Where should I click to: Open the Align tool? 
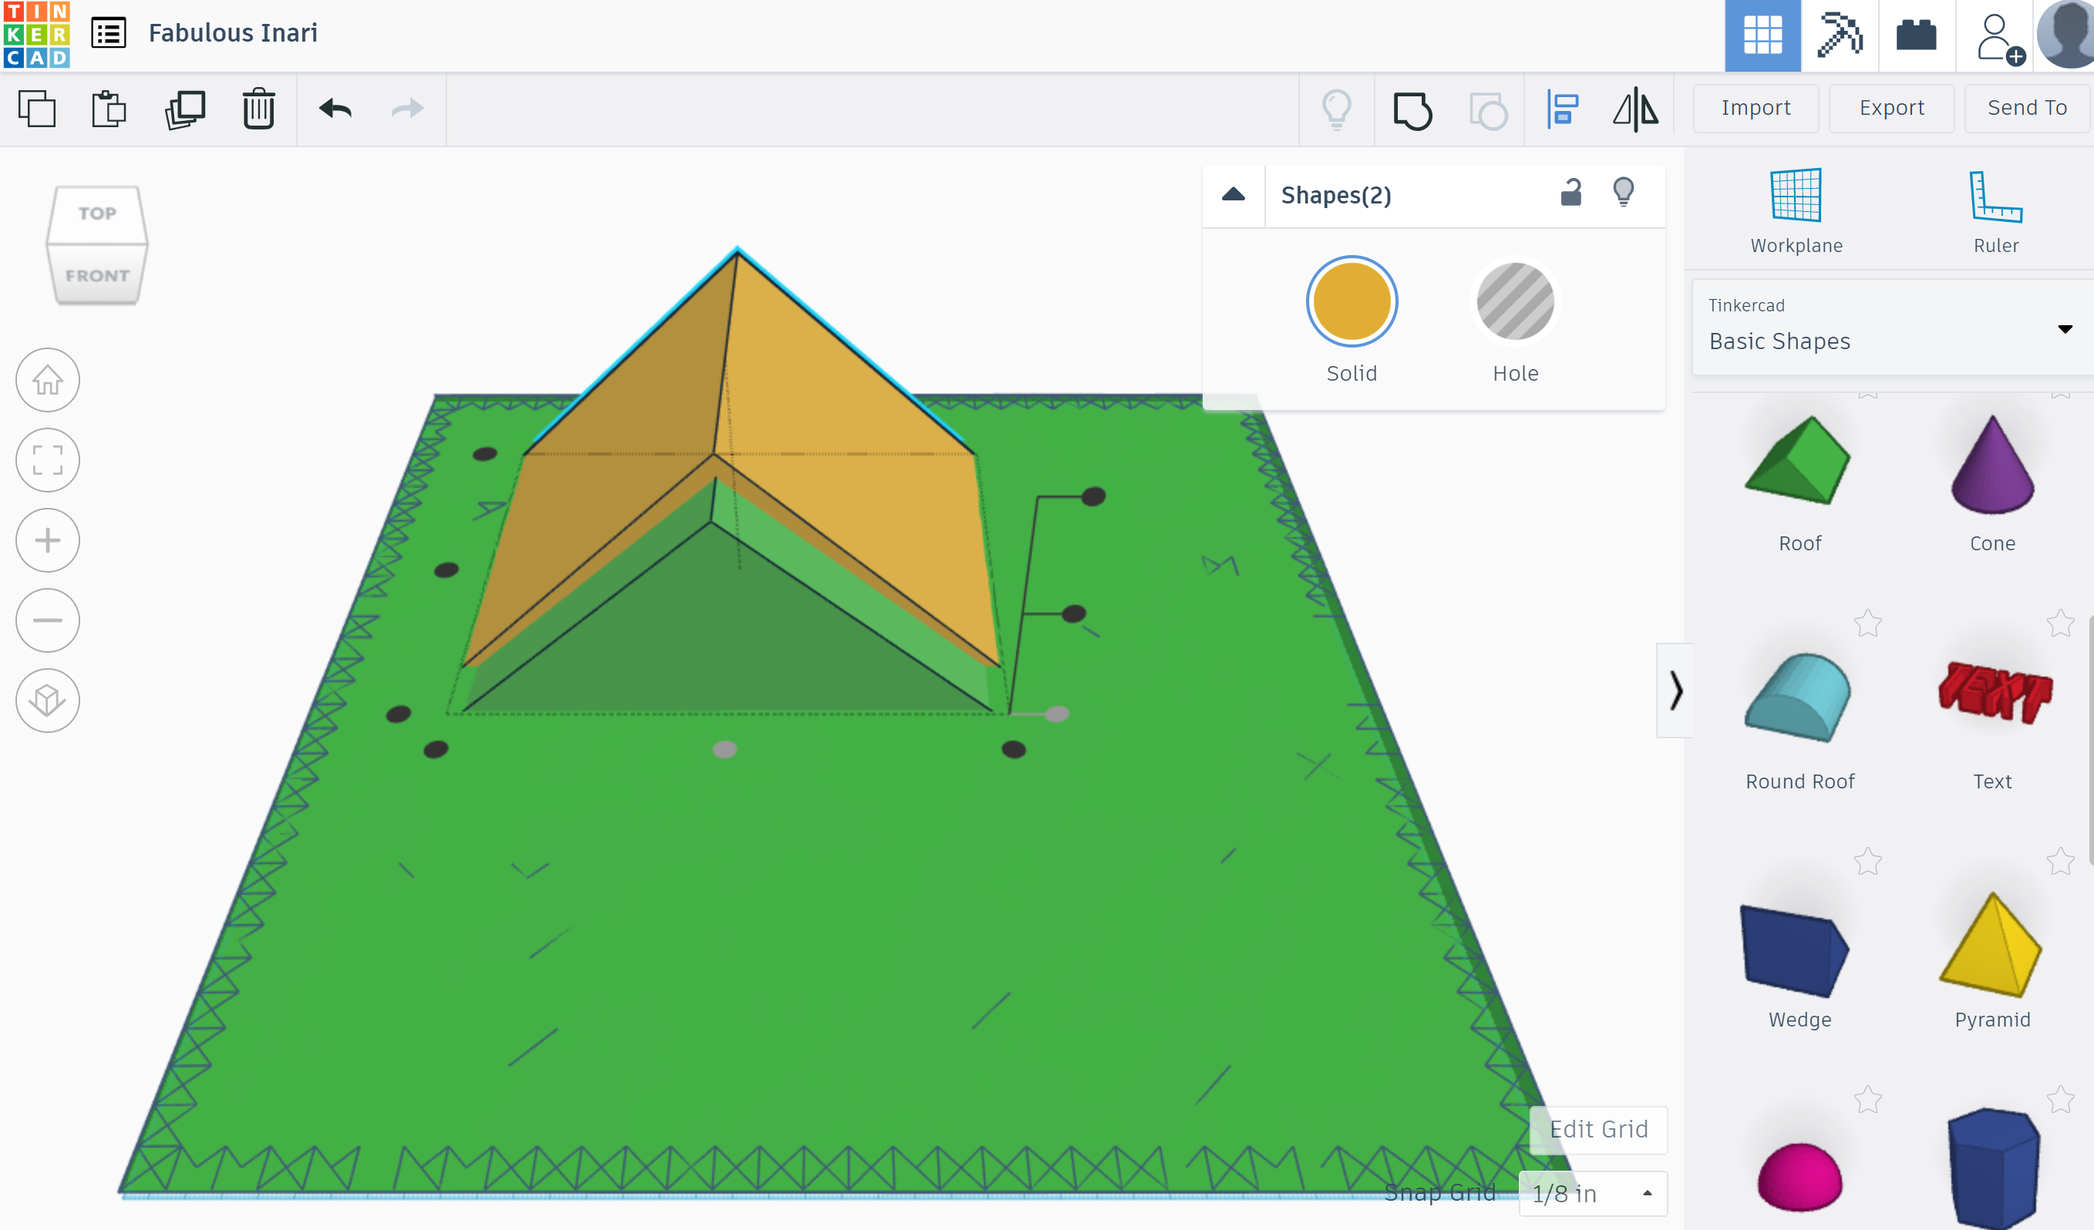point(1562,109)
